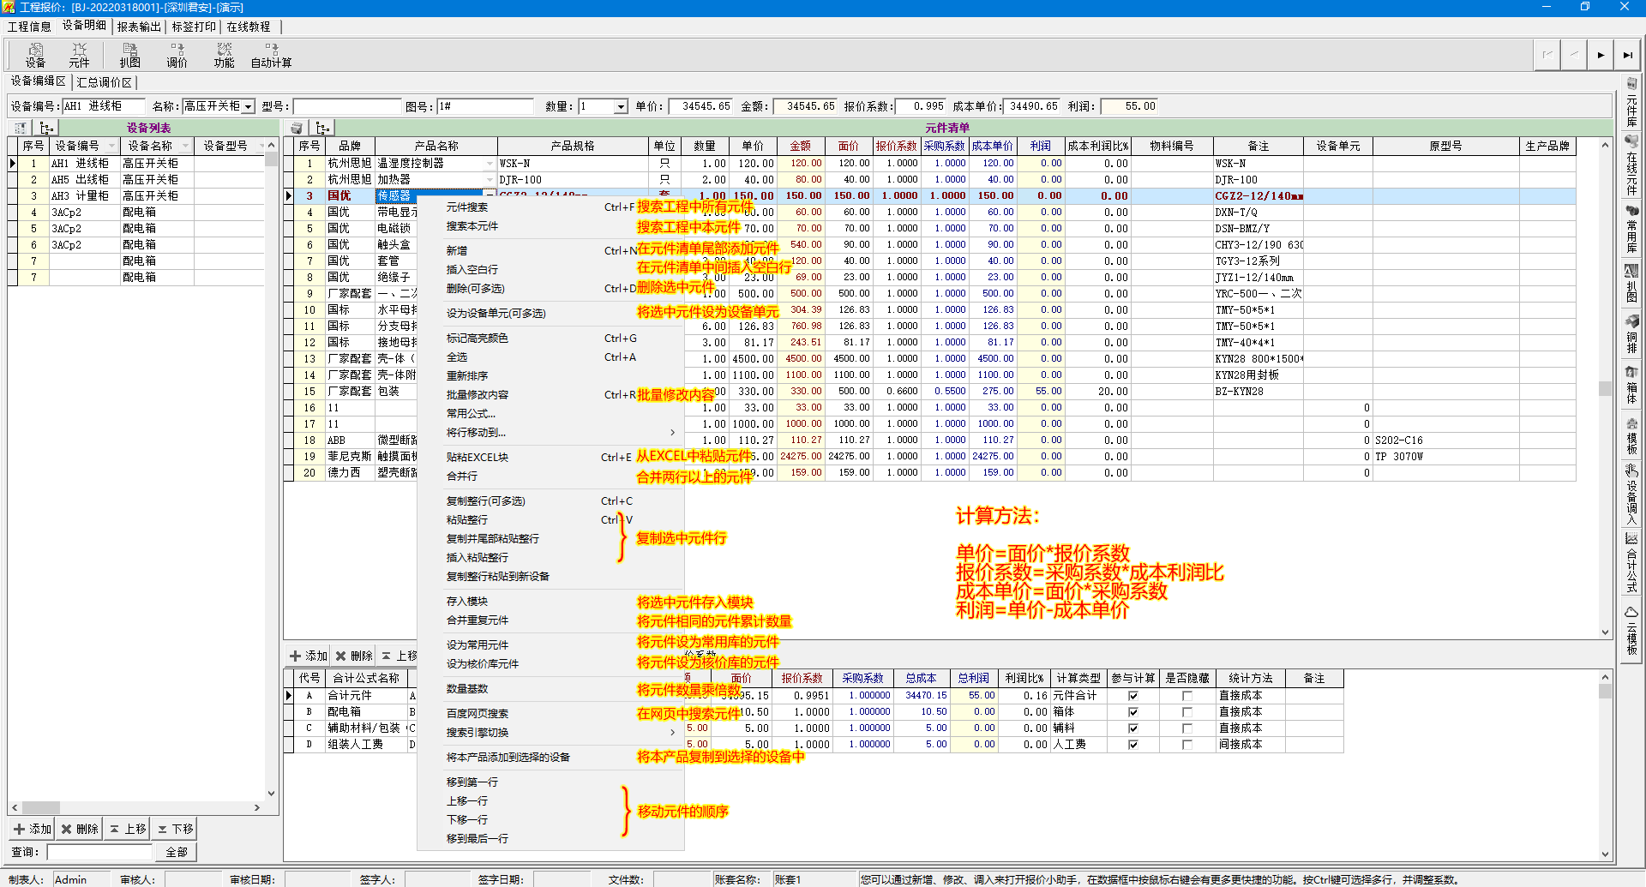Open the 功能 toolbar tool
Image resolution: width=1646 pixels, height=887 pixels.
coord(224,55)
